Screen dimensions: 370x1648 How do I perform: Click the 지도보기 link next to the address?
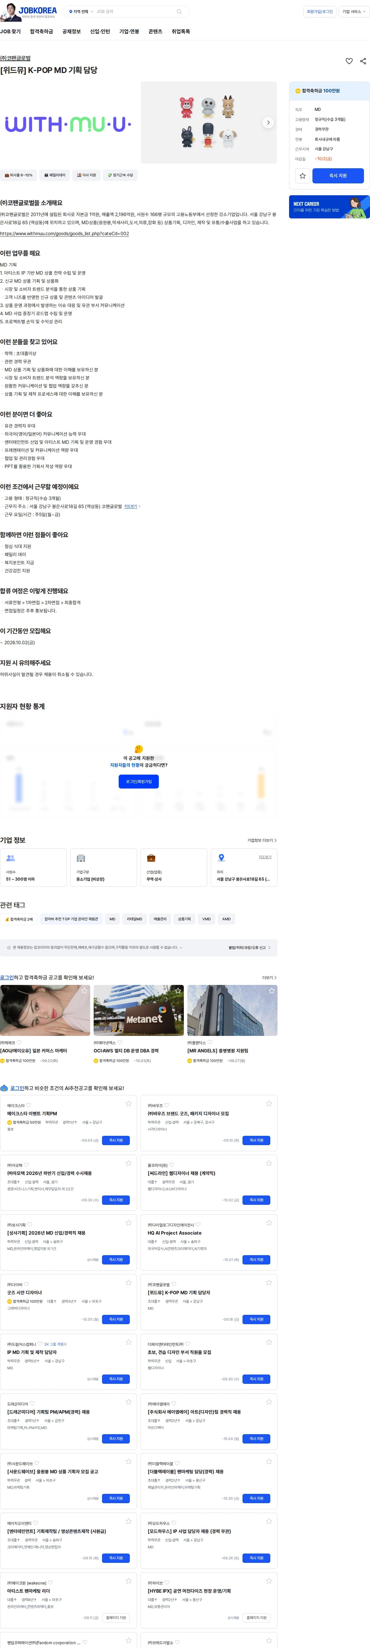pos(132,506)
